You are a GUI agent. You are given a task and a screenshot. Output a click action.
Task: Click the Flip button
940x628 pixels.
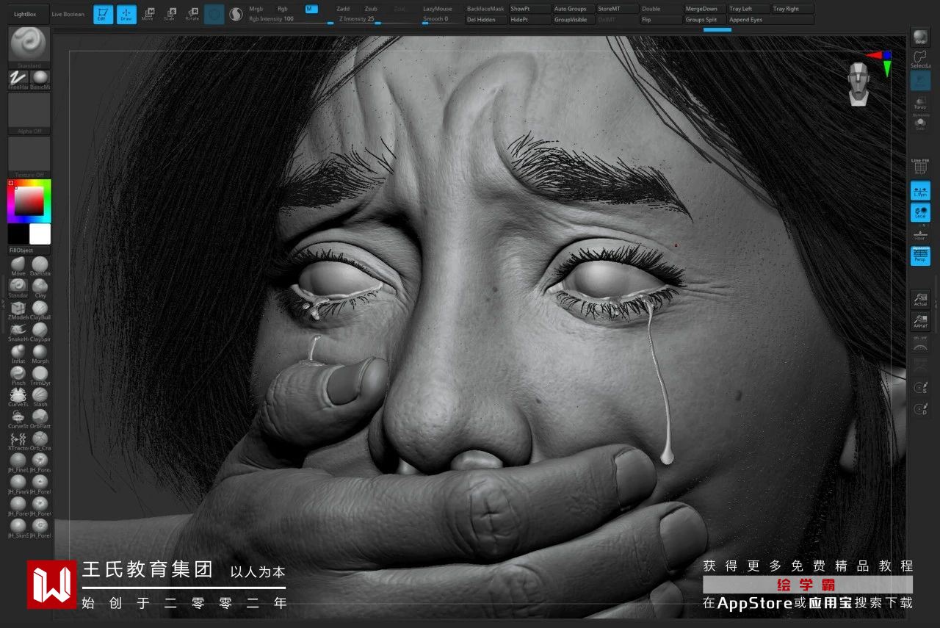[x=661, y=20]
